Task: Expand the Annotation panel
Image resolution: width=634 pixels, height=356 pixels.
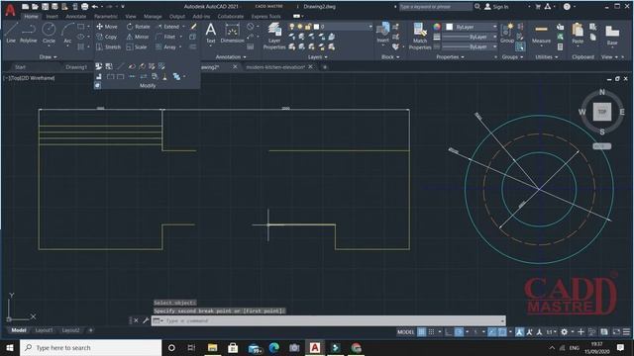Action: tap(231, 57)
